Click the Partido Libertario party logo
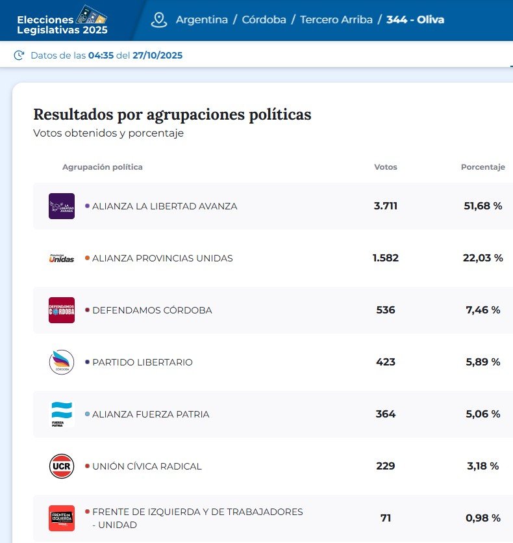Image resolution: width=513 pixels, height=543 pixels. point(62,362)
